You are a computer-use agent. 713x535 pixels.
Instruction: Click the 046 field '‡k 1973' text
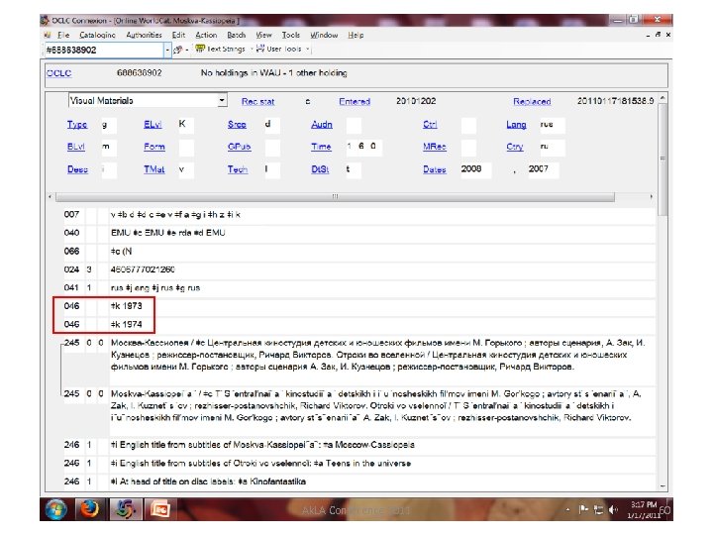pyautogui.click(x=127, y=306)
